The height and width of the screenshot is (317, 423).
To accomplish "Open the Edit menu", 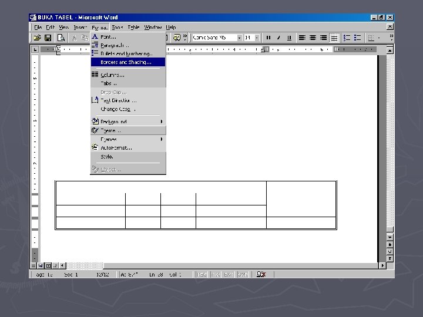I will (x=50, y=27).
